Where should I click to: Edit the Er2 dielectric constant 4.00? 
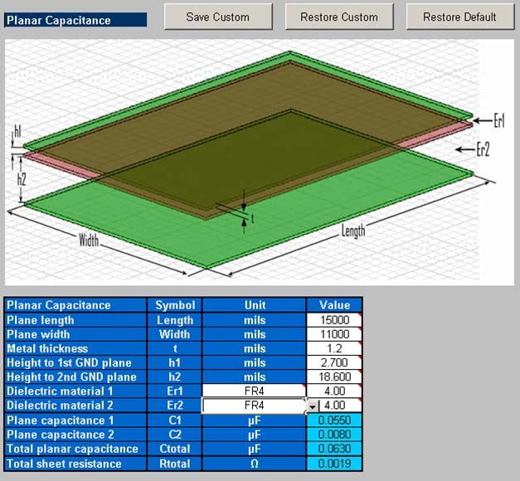[x=340, y=406]
